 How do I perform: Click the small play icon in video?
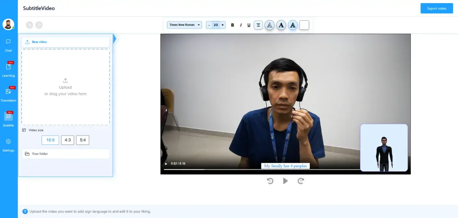point(166,164)
